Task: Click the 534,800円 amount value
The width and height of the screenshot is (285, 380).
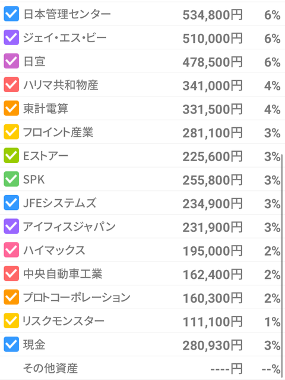Action: (x=213, y=15)
